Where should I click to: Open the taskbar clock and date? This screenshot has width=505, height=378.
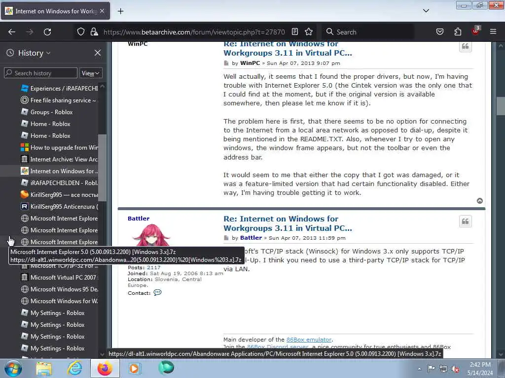[480, 369]
